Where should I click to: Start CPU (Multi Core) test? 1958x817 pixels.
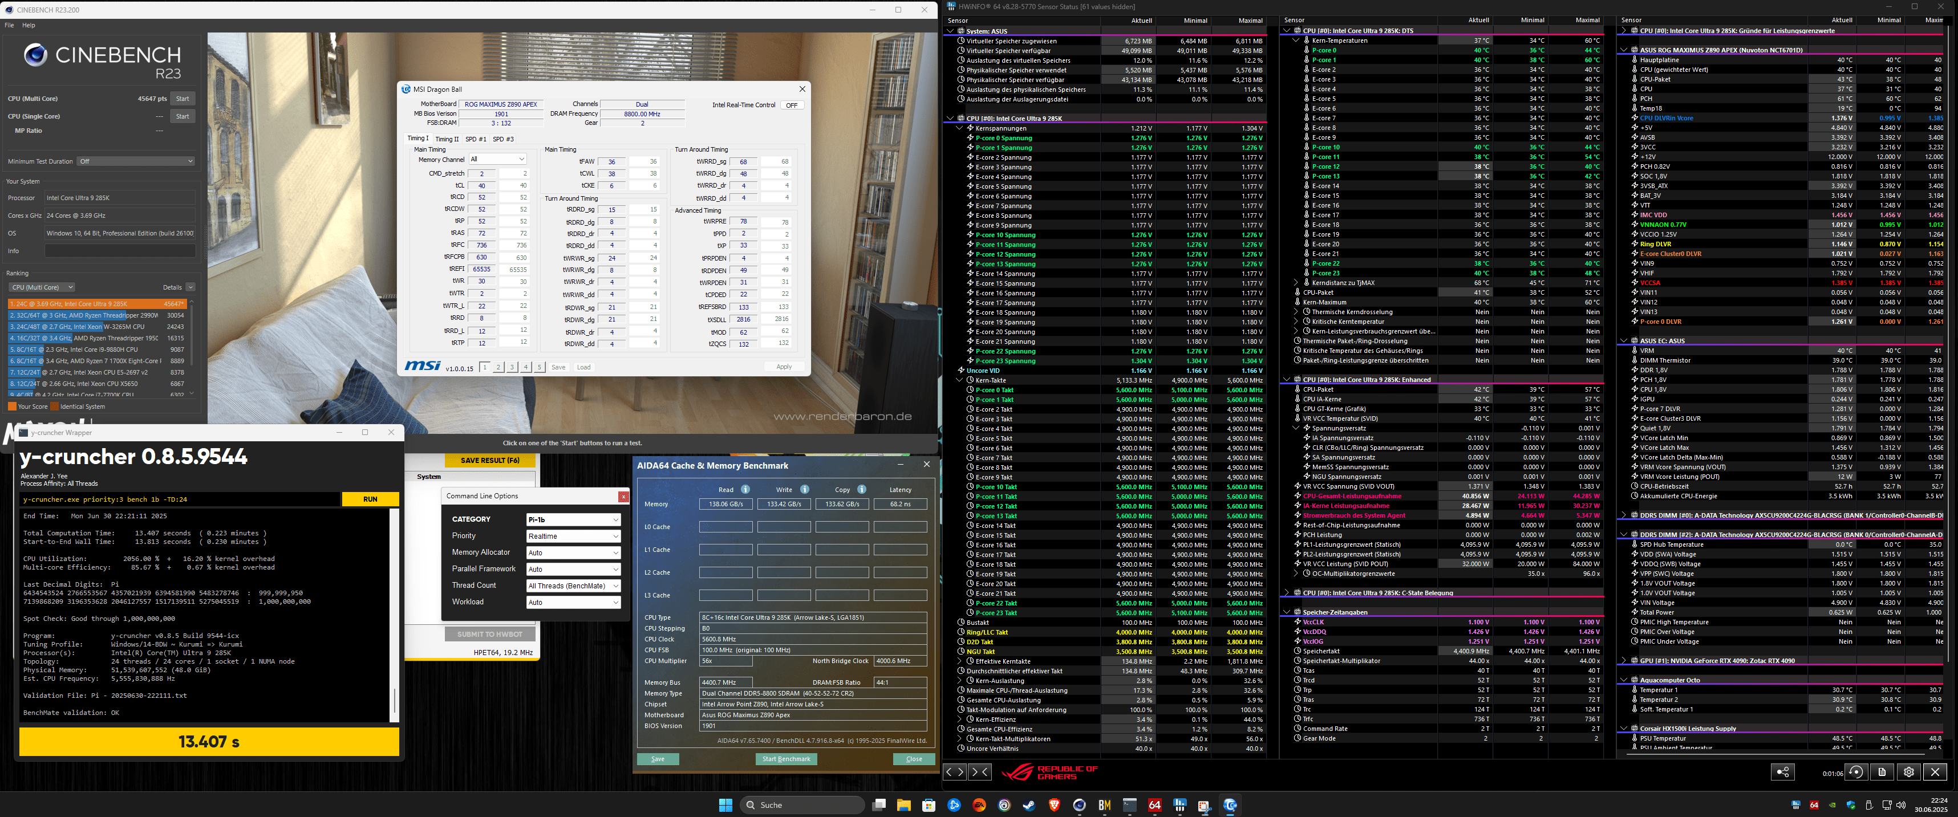pyautogui.click(x=183, y=99)
